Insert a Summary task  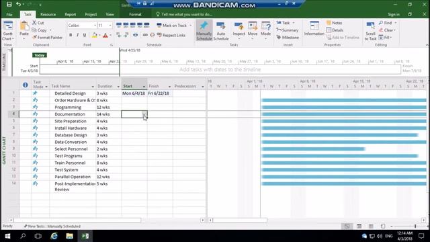[x=288, y=30]
